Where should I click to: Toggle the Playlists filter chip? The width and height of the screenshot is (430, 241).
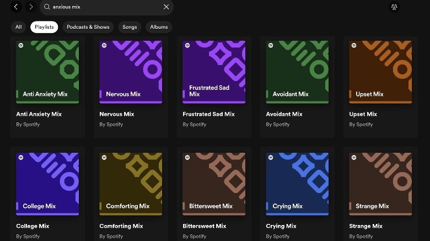click(44, 27)
